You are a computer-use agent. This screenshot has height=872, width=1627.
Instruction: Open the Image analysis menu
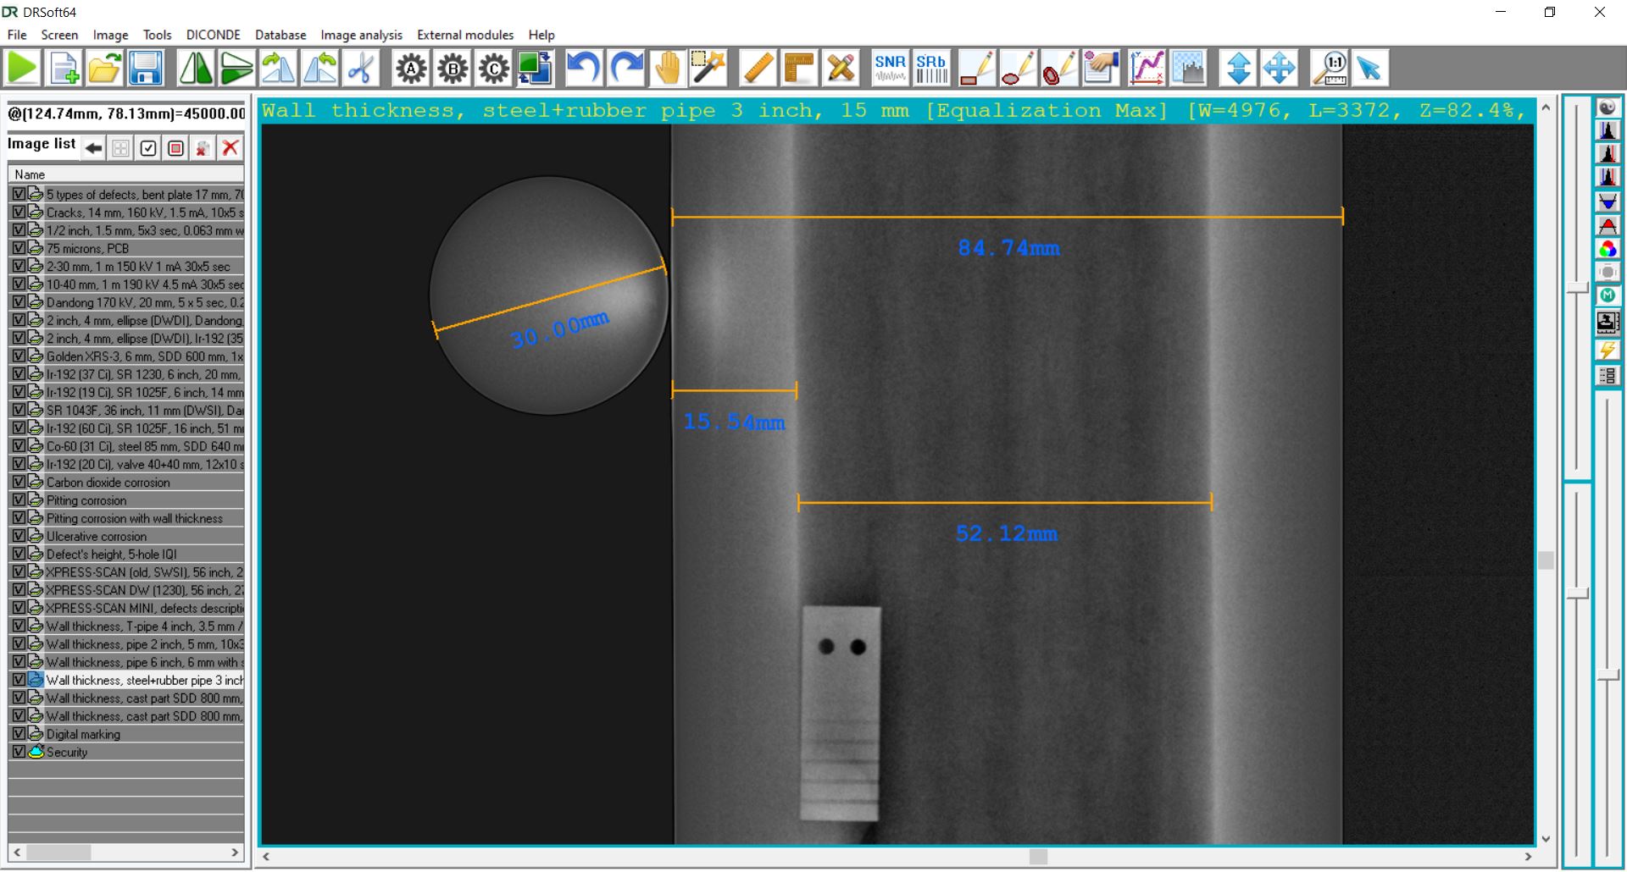[362, 35]
